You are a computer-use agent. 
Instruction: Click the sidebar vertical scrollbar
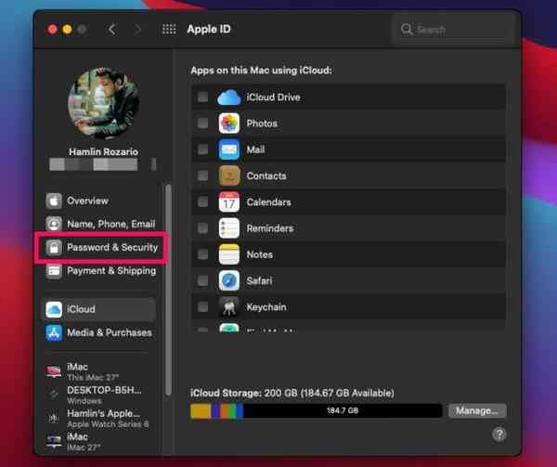168,290
